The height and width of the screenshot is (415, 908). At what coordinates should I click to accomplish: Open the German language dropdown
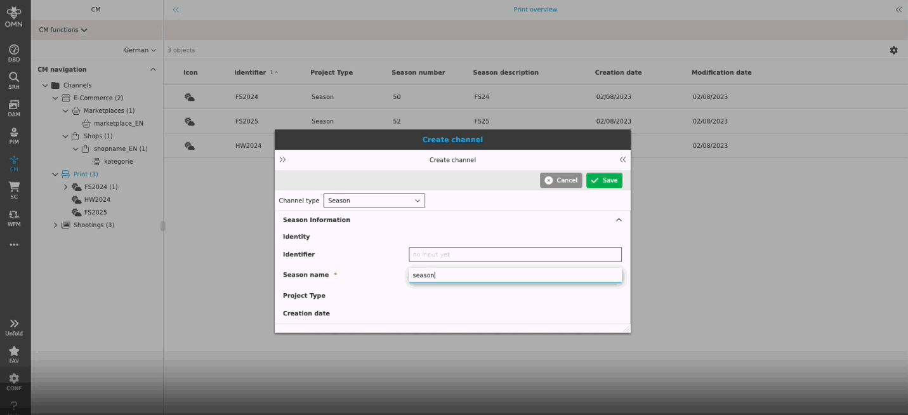(140, 50)
